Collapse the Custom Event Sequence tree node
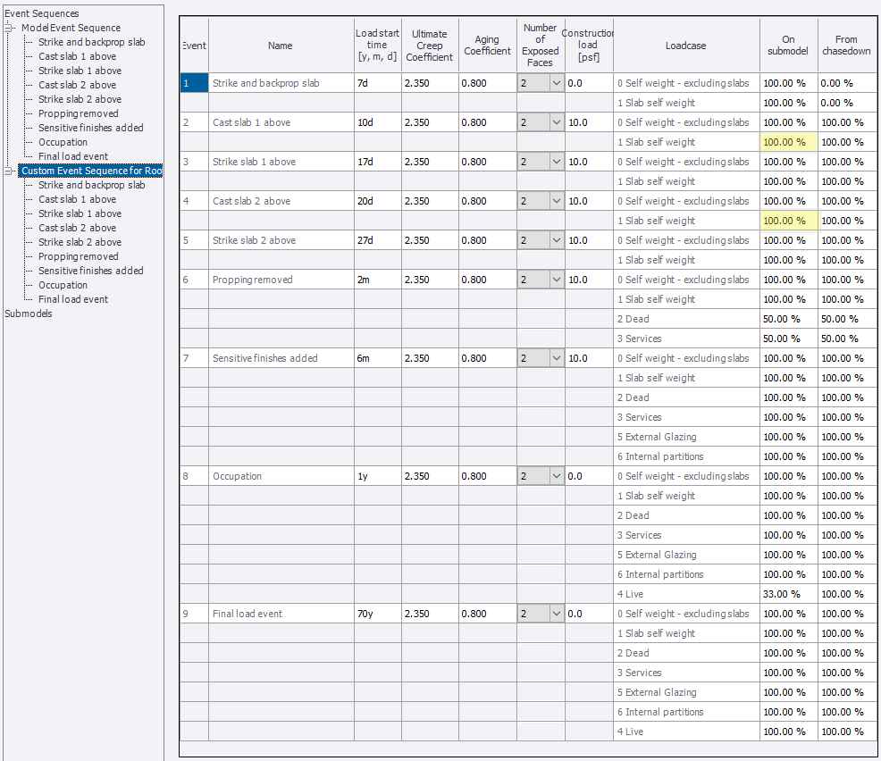 tap(9, 171)
